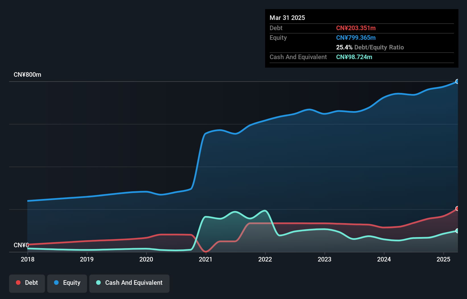Toggle the Cash And Equivalent legend series

click(129, 283)
